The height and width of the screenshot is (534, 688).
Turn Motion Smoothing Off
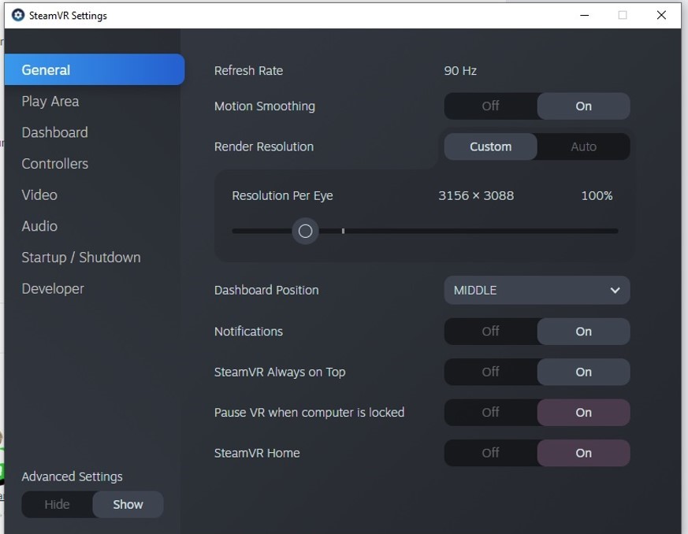(490, 106)
